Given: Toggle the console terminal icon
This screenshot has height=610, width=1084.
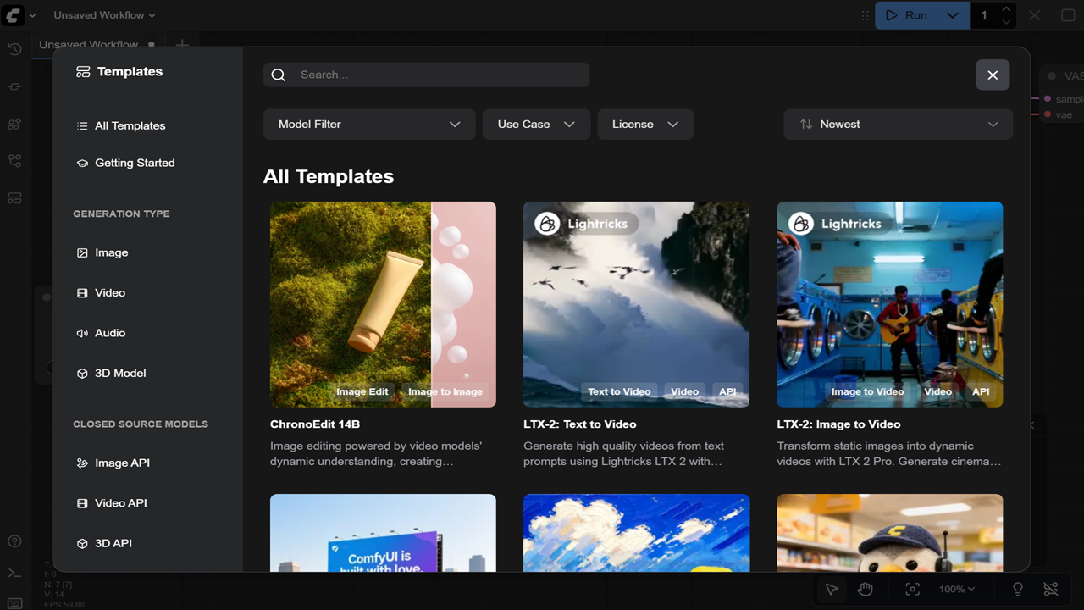Looking at the screenshot, I should [14, 574].
